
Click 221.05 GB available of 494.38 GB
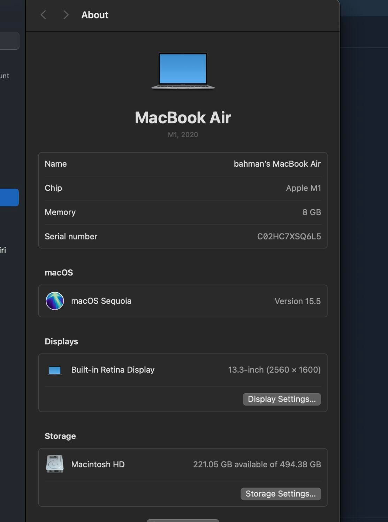(257, 465)
